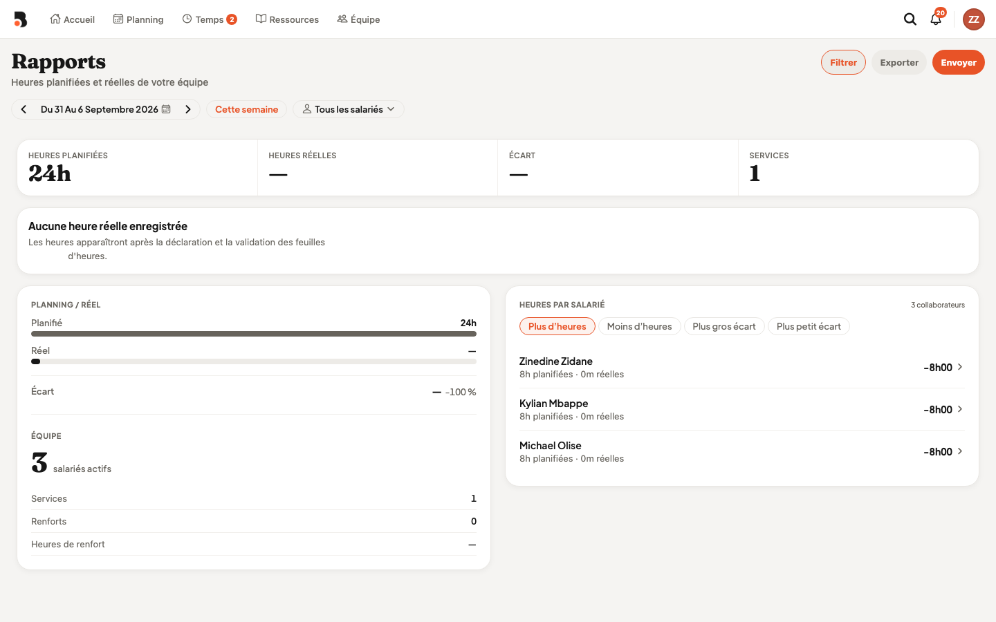Image resolution: width=996 pixels, height=622 pixels.
Task: Click the '-100 %' écart value
Action: tap(461, 392)
